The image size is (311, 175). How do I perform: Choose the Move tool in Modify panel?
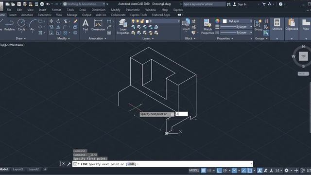coord(51,21)
